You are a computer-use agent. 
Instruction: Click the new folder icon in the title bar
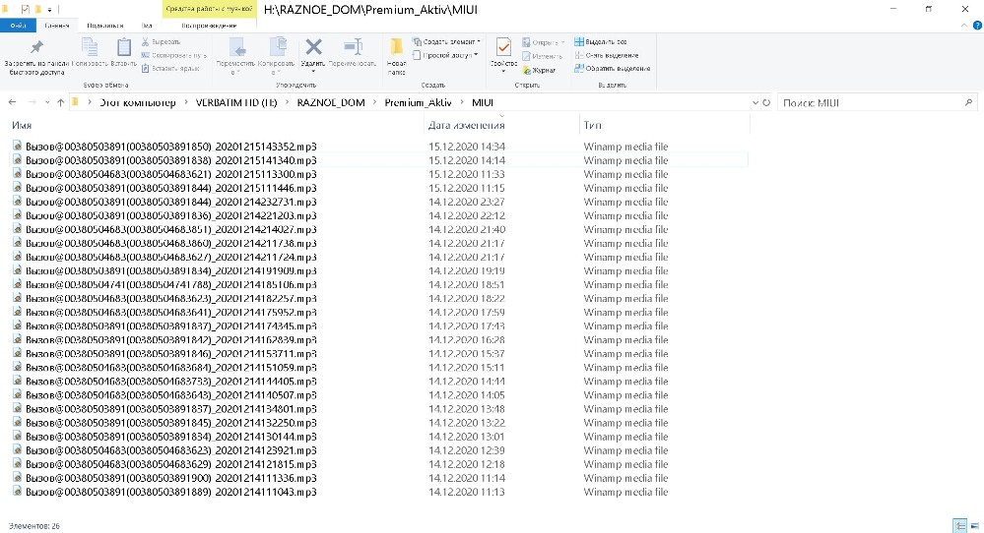tap(37, 10)
